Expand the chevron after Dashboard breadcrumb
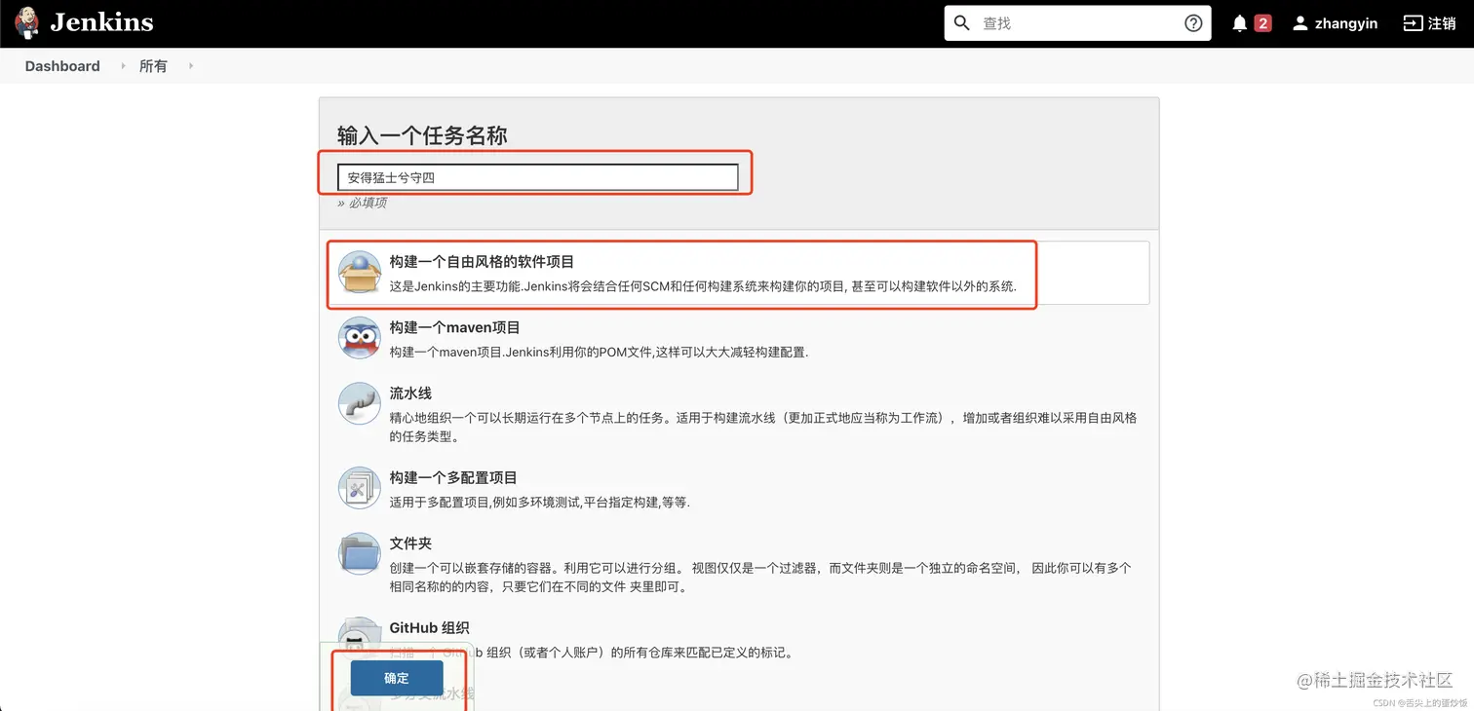The height and width of the screenshot is (711, 1474). [x=122, y=66]
